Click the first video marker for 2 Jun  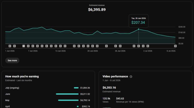pos(10,46)
